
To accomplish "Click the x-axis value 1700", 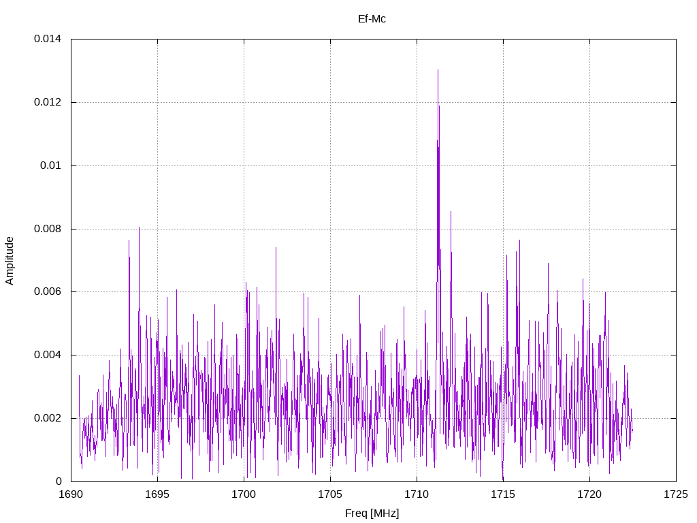I will 244,494.
